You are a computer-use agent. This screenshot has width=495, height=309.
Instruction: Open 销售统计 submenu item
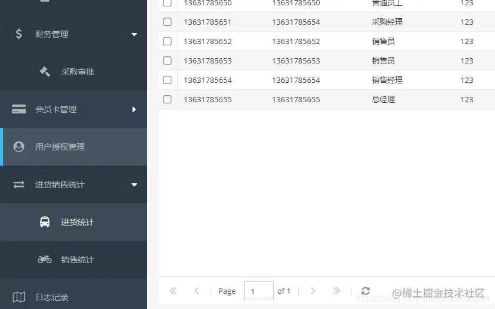(x=74, y=260)
